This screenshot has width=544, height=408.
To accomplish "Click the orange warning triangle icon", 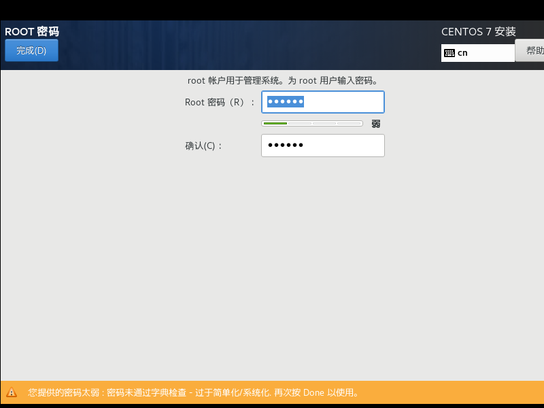I will point(12,392).
